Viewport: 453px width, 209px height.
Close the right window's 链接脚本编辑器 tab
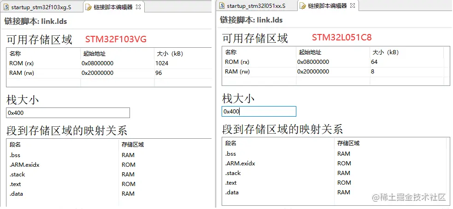(x=353, y=6)
